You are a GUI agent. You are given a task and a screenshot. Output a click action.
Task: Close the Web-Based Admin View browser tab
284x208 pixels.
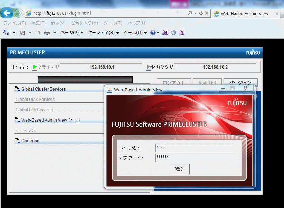pos(277,14)
